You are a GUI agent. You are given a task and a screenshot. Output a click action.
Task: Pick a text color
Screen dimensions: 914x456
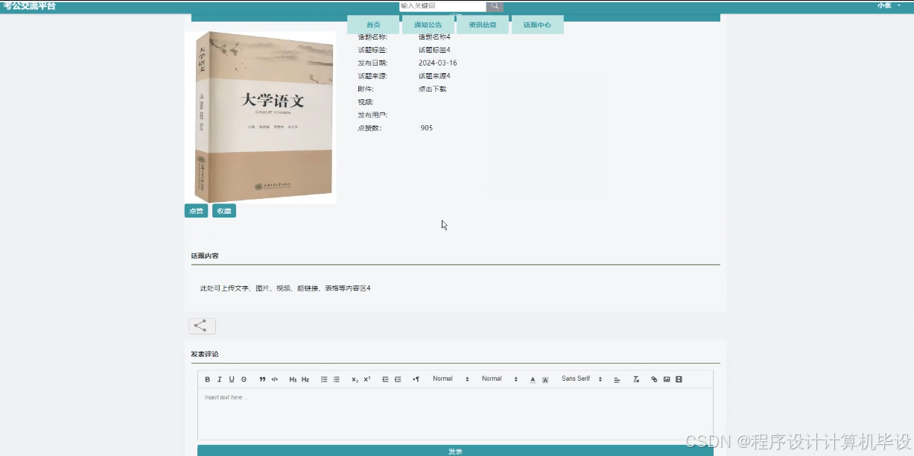click(x=533, y=379)
